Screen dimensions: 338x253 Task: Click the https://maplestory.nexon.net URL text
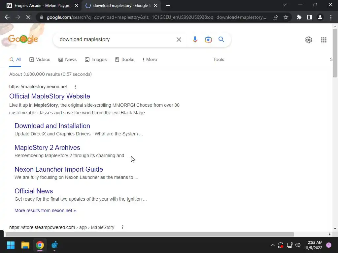pos(38,87)
